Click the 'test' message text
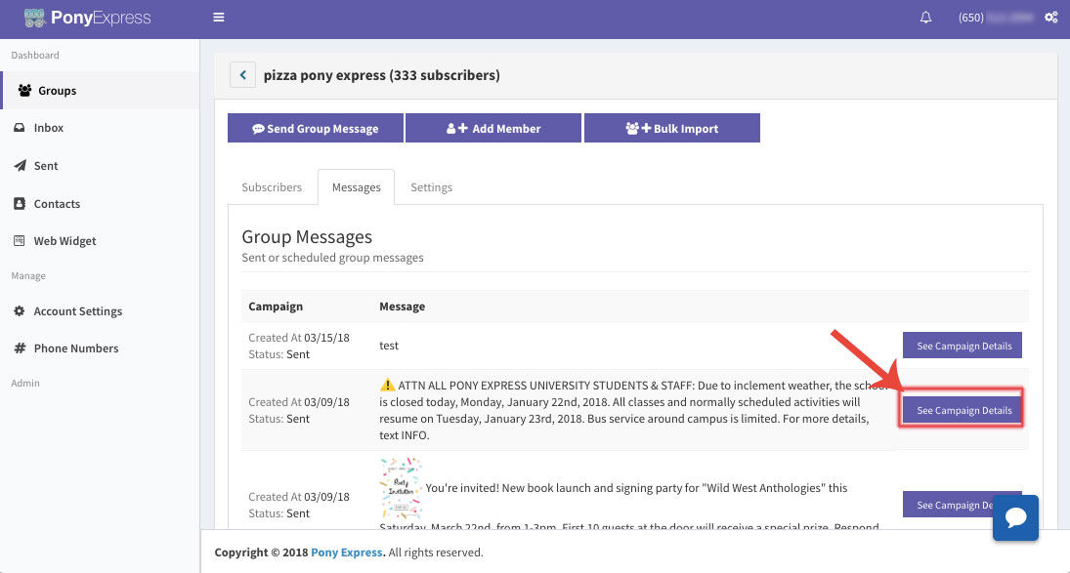This screenshot has width=1070, height=573. [388, 346]
